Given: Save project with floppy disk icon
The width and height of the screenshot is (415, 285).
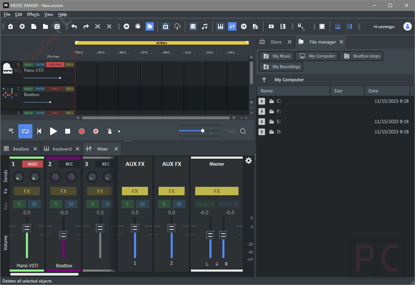Looking at the screenshot, I should [57, 26].
